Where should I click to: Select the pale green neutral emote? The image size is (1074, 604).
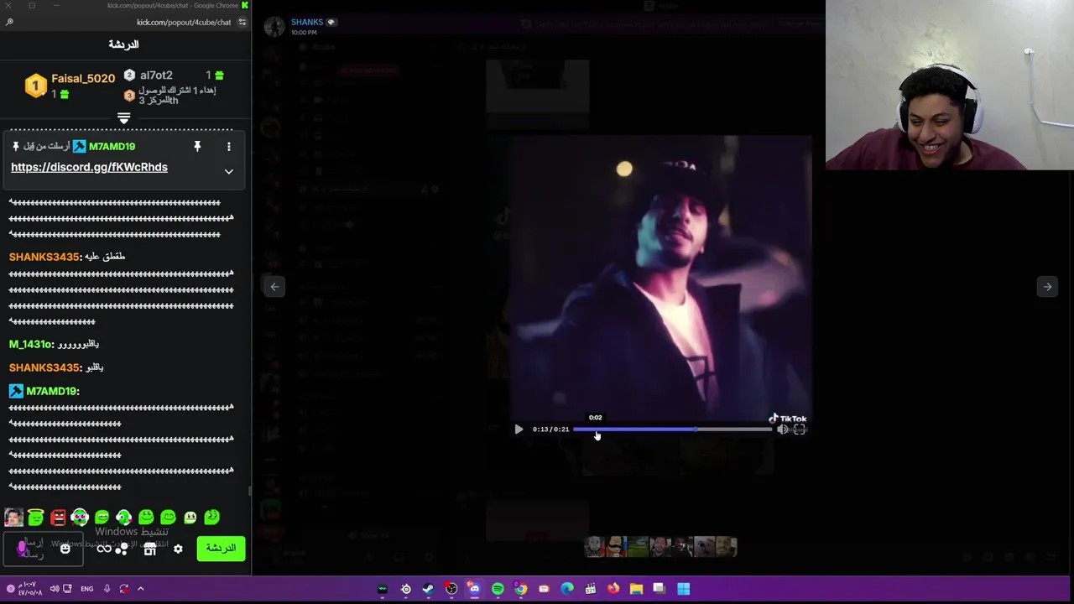pos(190,518)
